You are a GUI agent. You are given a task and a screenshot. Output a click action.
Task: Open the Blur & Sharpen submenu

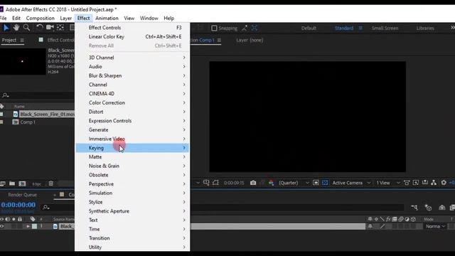[132, 76]
